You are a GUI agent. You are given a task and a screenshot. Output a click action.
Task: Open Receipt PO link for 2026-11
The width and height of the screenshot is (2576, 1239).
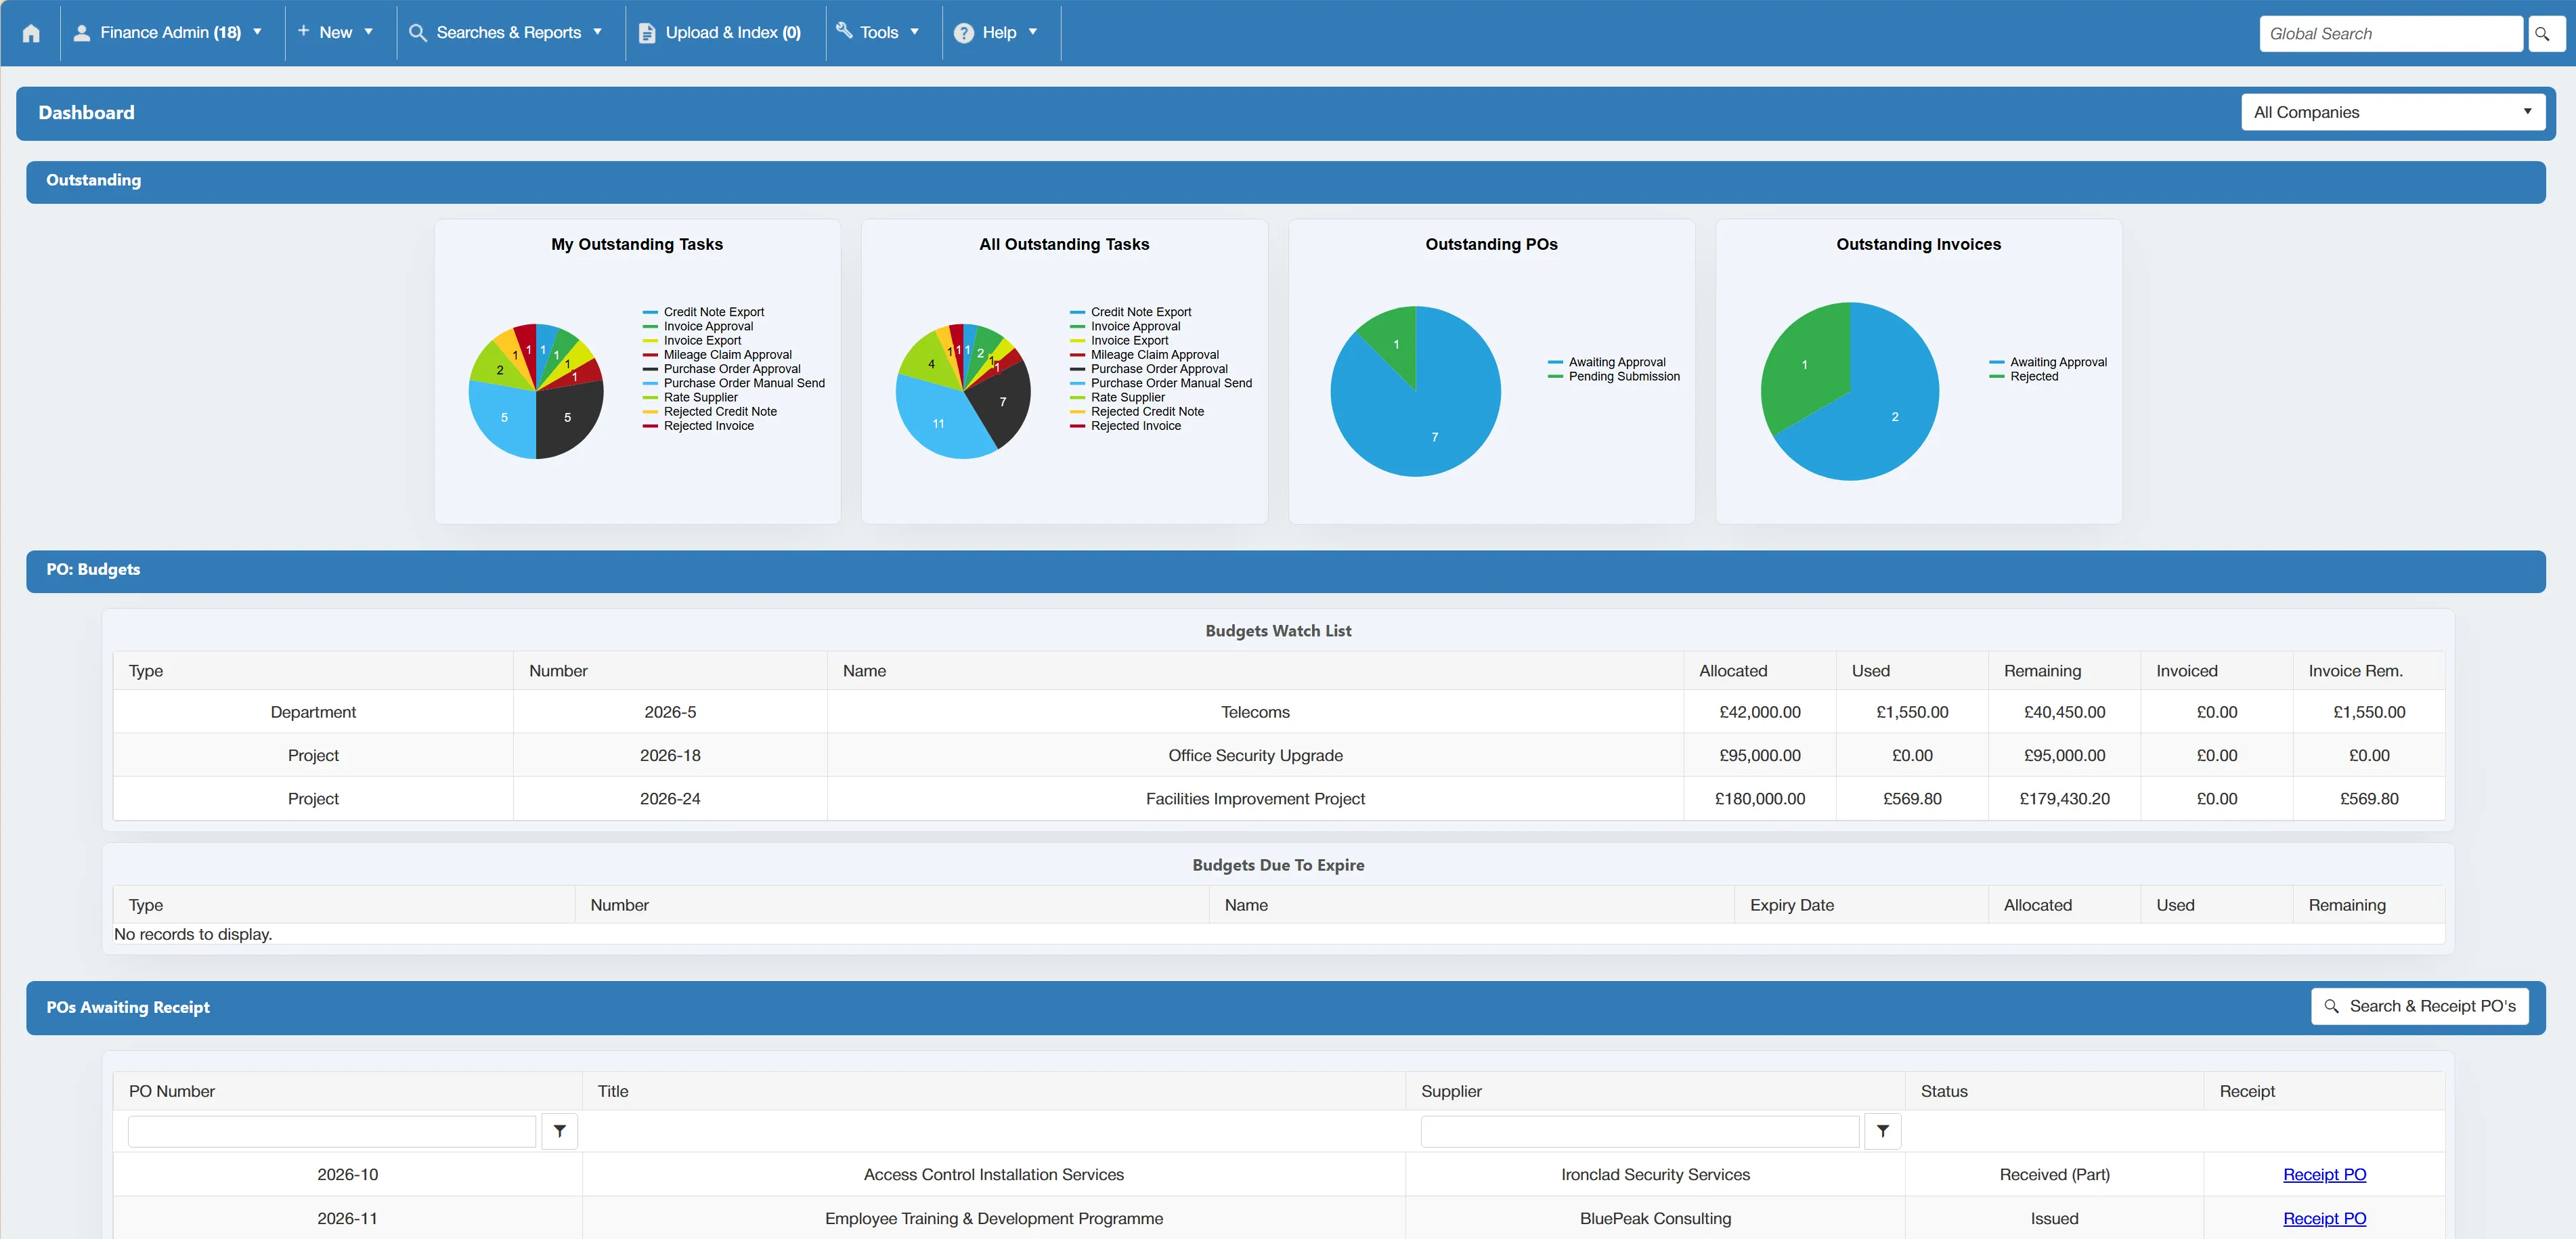pos(2324,1218)
